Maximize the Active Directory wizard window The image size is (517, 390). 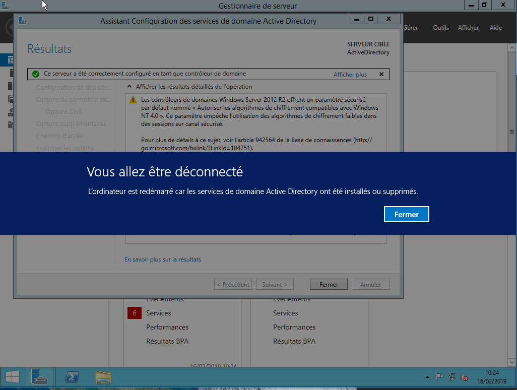click(370, 19)
